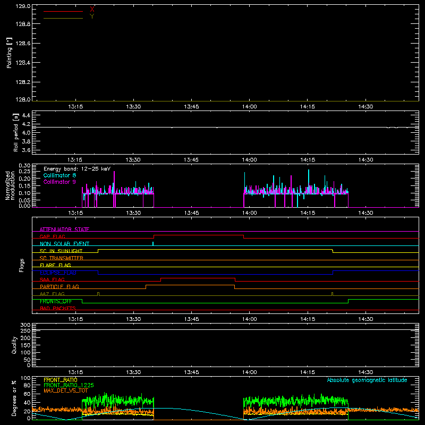
Task: Click the SC_TRANSMITTER flag label
Action: pos(61,258)
